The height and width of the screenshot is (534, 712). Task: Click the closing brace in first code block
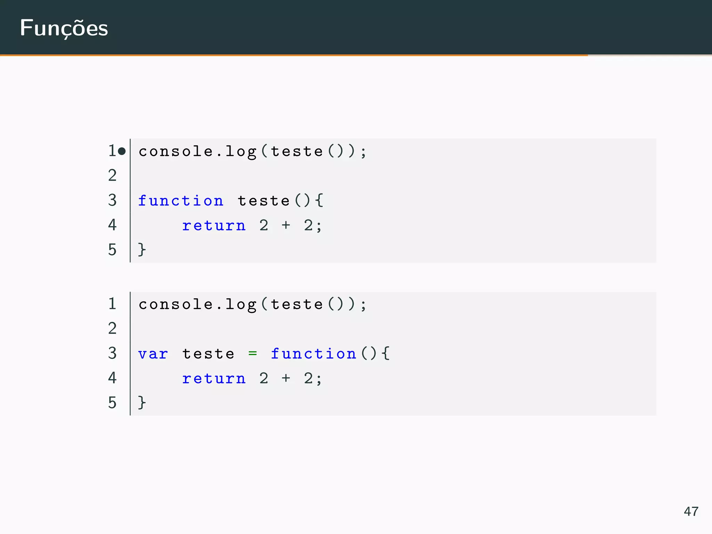(142, 250)
